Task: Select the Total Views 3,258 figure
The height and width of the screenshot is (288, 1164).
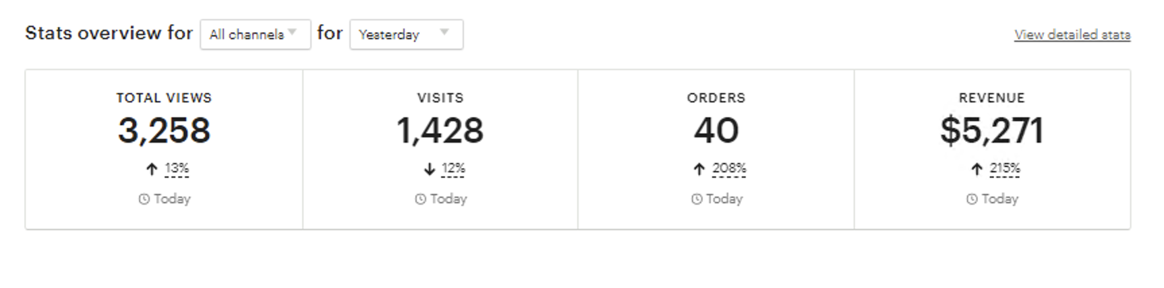Action: [x=164, y=131]
